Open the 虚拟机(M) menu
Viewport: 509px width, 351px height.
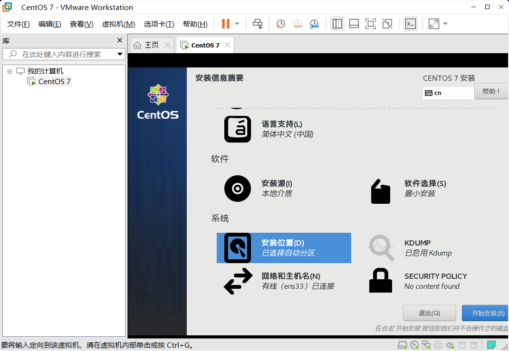pos(118,24)
